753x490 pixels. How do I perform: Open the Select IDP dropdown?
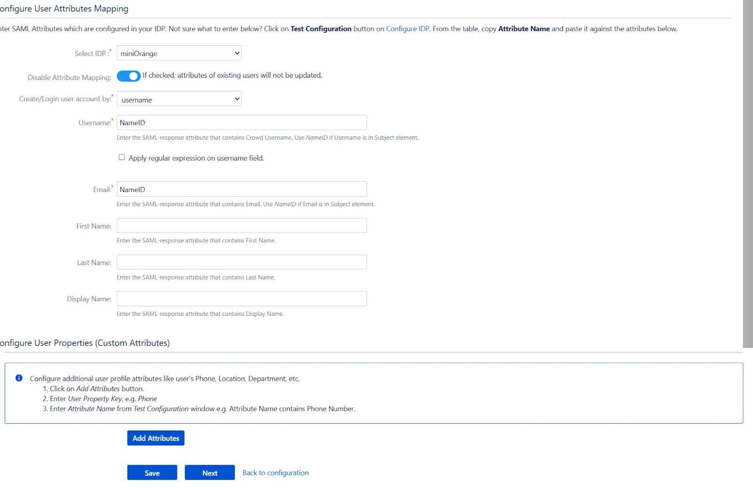coord(179,53)
